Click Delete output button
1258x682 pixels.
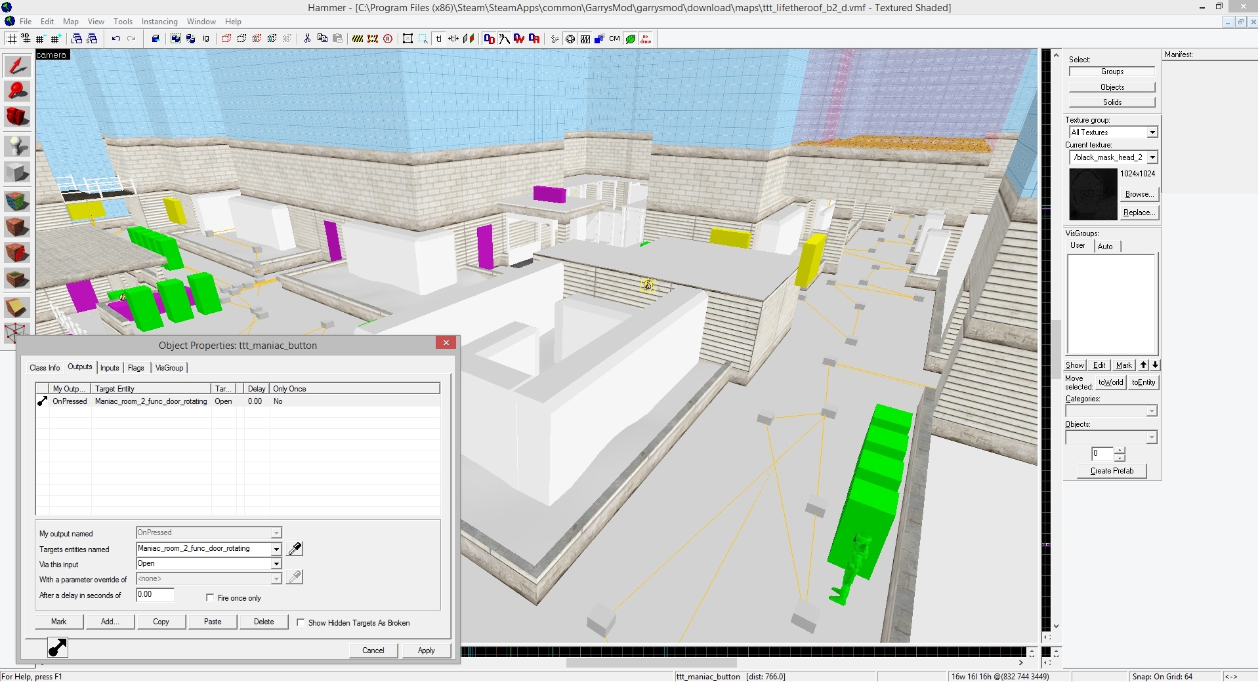(264, 622)
